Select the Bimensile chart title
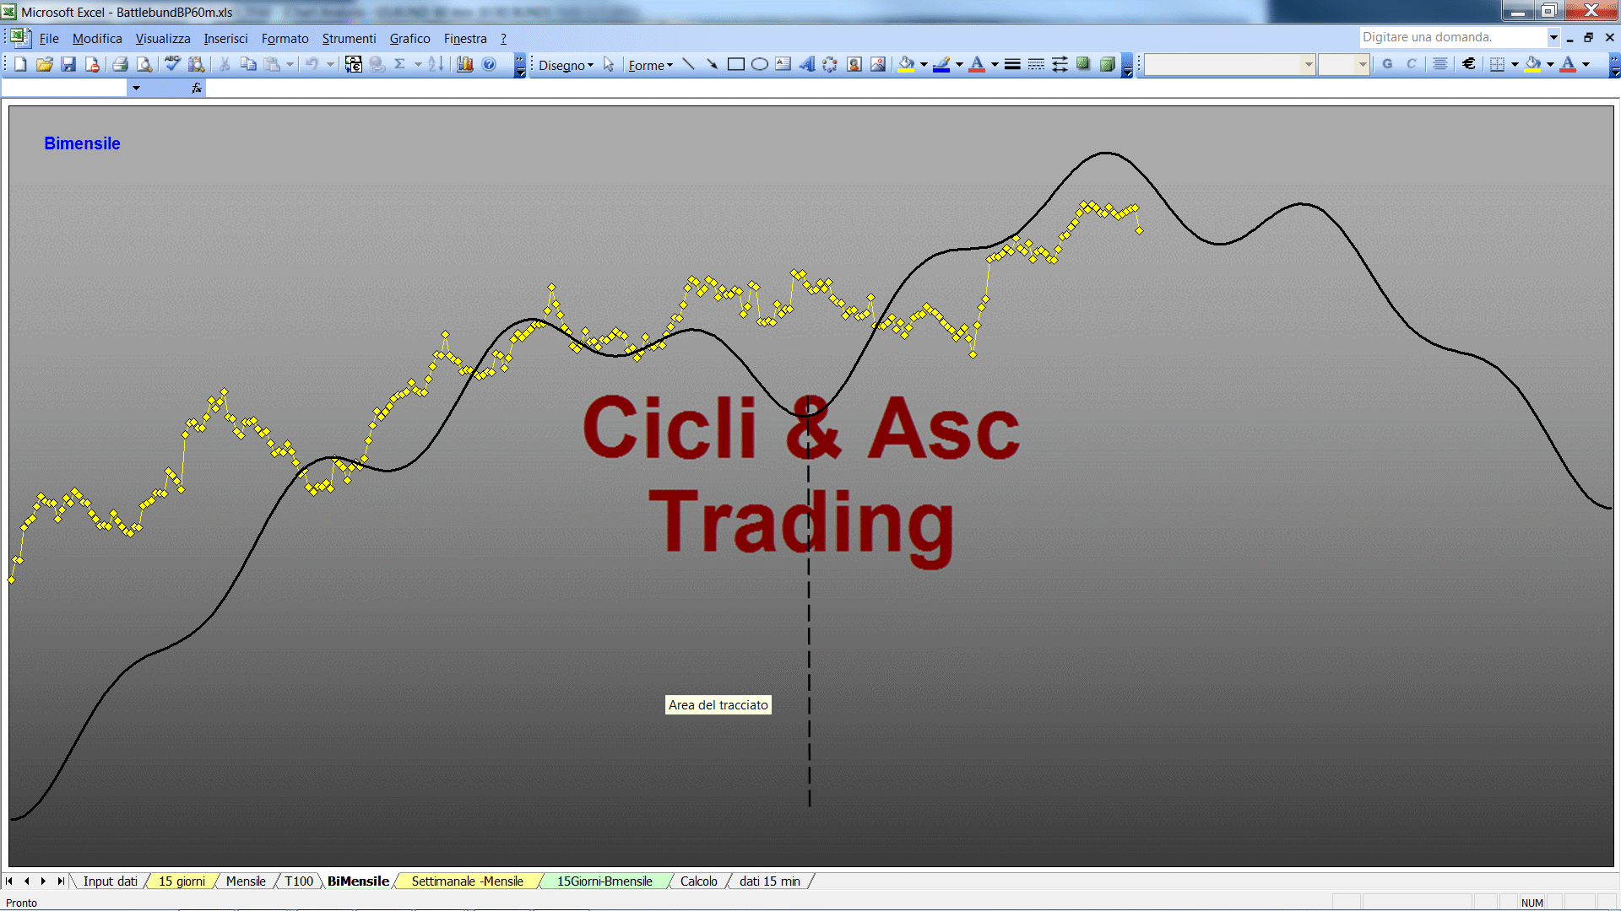Viewport: 1621px width, 911px height. point(82,143)
